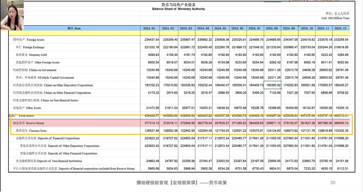
Task: Select the 2024.03 column header
Action: tap(186, 28)
